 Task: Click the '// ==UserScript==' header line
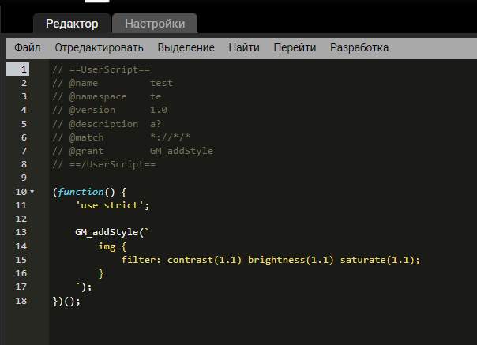101,69
